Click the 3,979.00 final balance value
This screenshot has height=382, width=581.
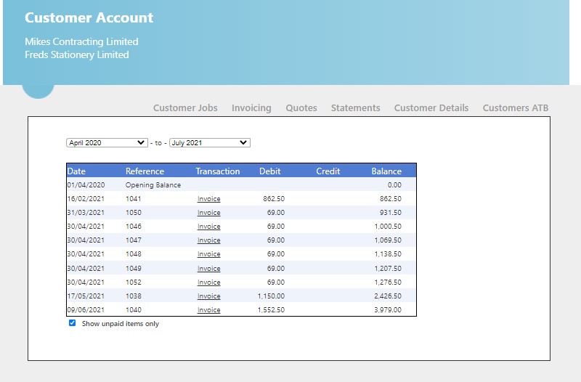tap(388, 309)
